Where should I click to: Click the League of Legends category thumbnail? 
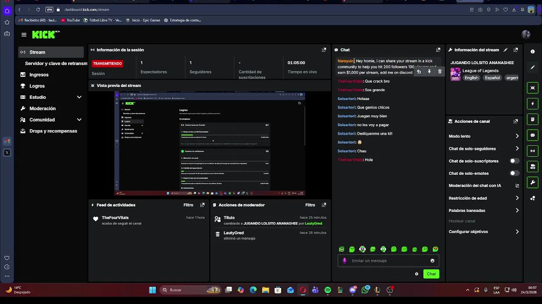(x=455, y=74)
